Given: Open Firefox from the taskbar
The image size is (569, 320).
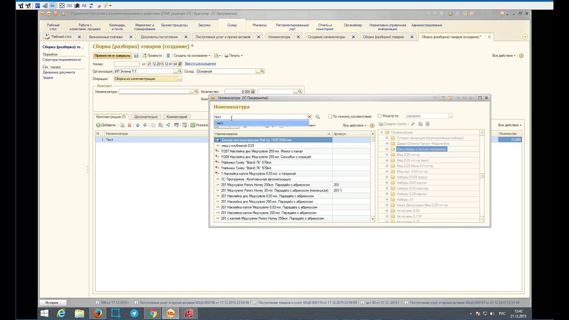Looking at the screenshot, I should point(97,313).
